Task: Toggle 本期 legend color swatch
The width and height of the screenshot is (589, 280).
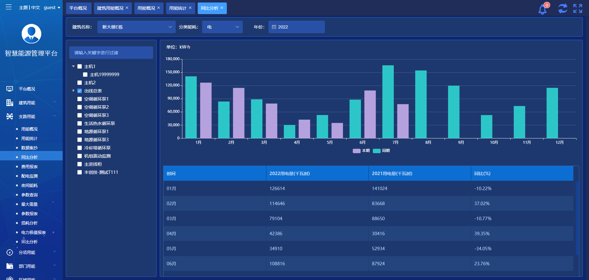Action: click(357, 151)
